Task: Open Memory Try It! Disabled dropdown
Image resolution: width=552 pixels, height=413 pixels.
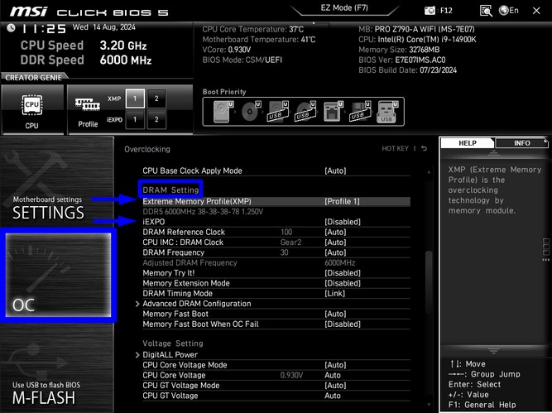Action: click(343, 273)
